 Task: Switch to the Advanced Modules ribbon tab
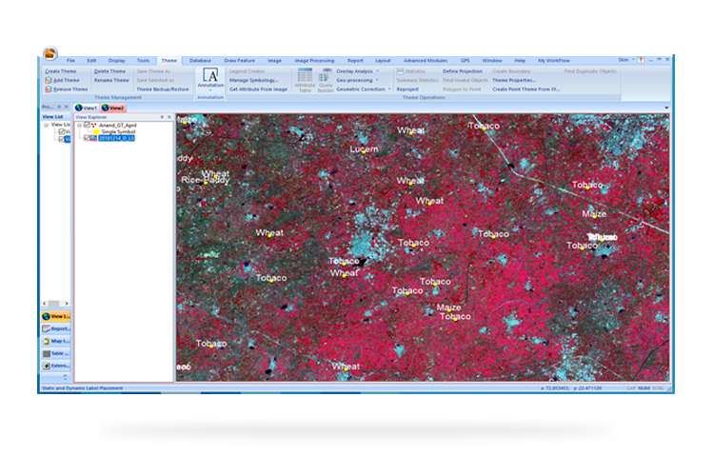[x=426, y=61]
